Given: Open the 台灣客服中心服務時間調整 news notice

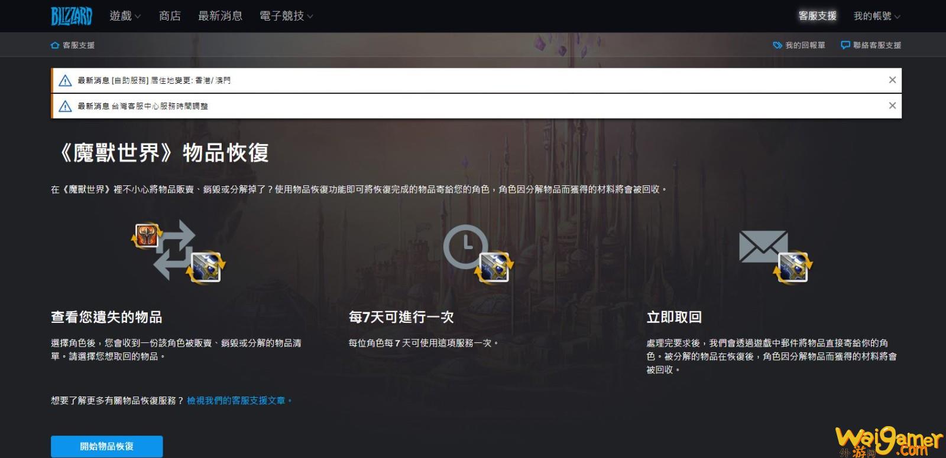Looking at the screenshot, I should tap(142, 106).
